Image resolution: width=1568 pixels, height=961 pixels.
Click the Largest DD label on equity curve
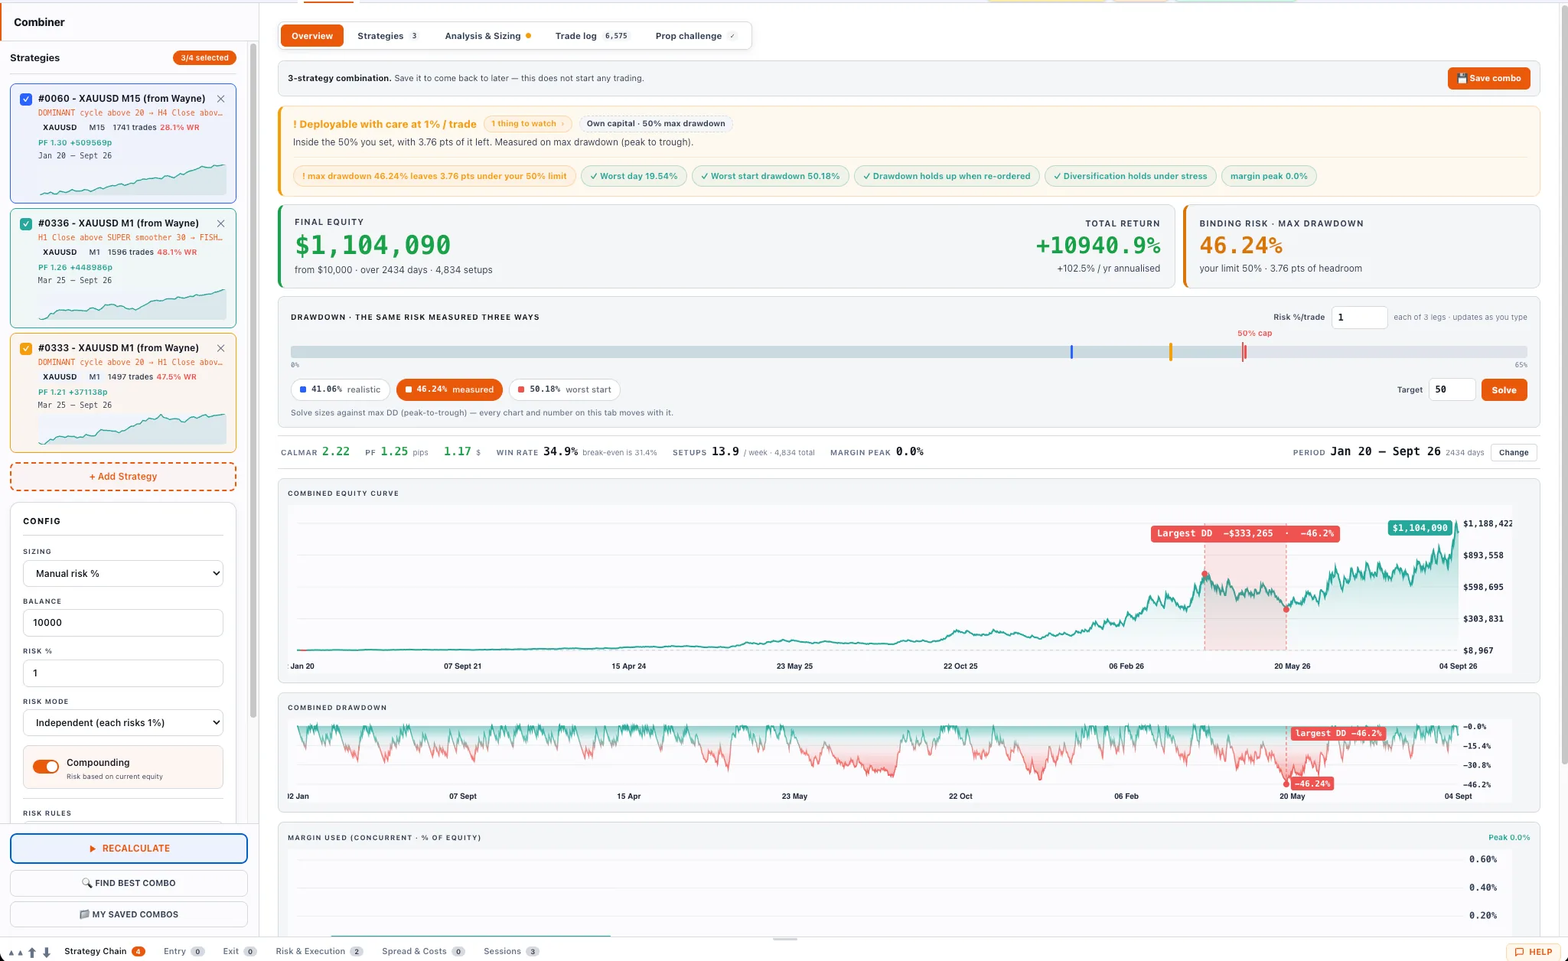tap(1245, 534)
